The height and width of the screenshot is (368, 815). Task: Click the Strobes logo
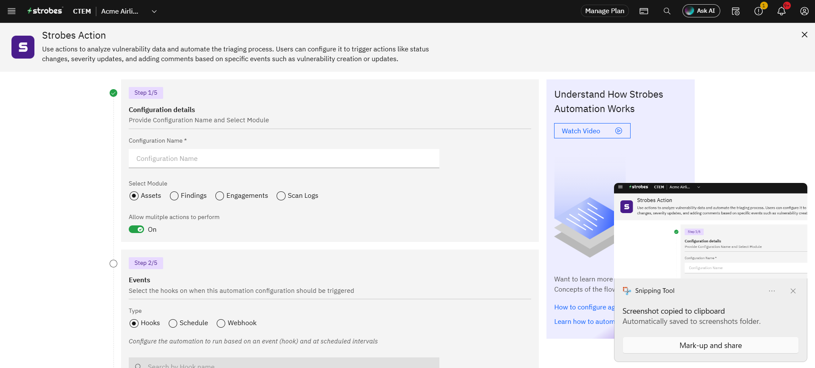[x=45, y=11]
